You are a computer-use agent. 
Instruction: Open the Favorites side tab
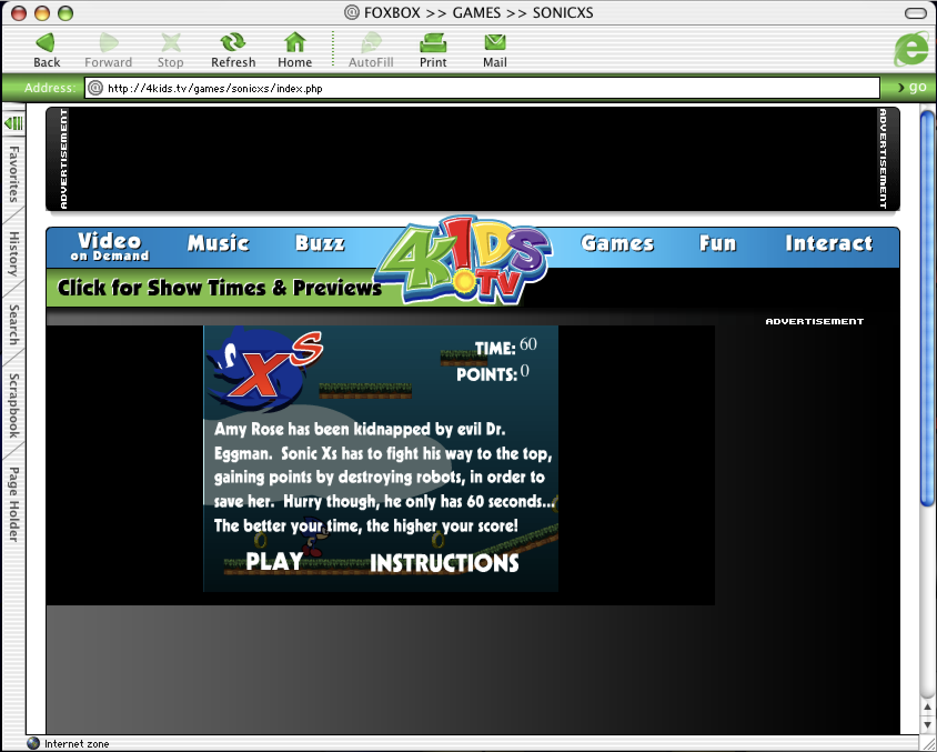pos(13,174)
